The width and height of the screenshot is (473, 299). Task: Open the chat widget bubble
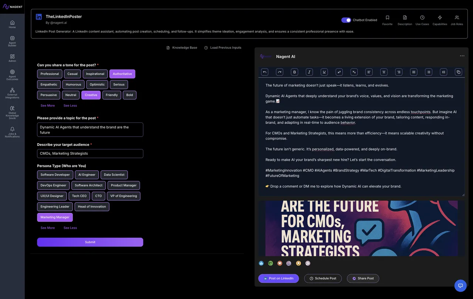pos(460,286)
